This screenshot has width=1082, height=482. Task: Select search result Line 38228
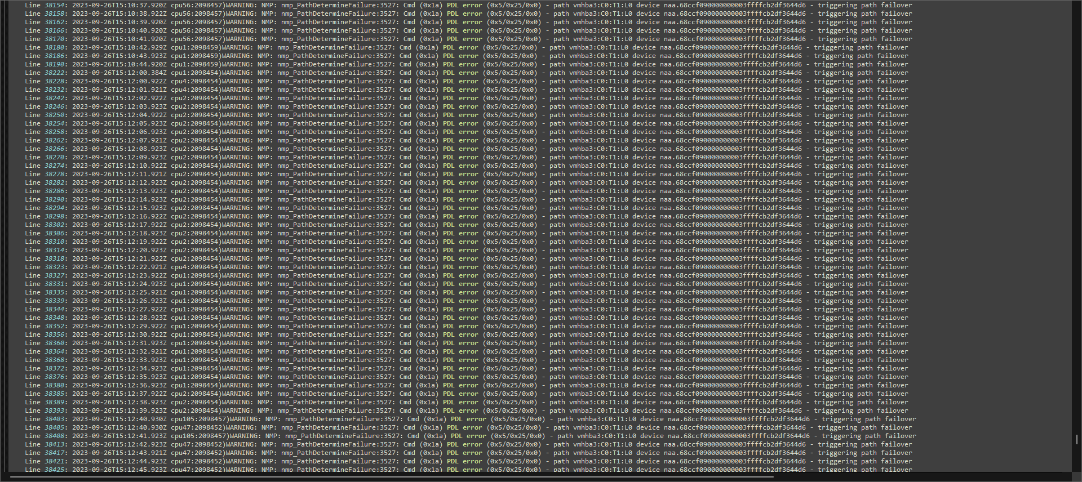pyautogui.click(x=467, y=81)
